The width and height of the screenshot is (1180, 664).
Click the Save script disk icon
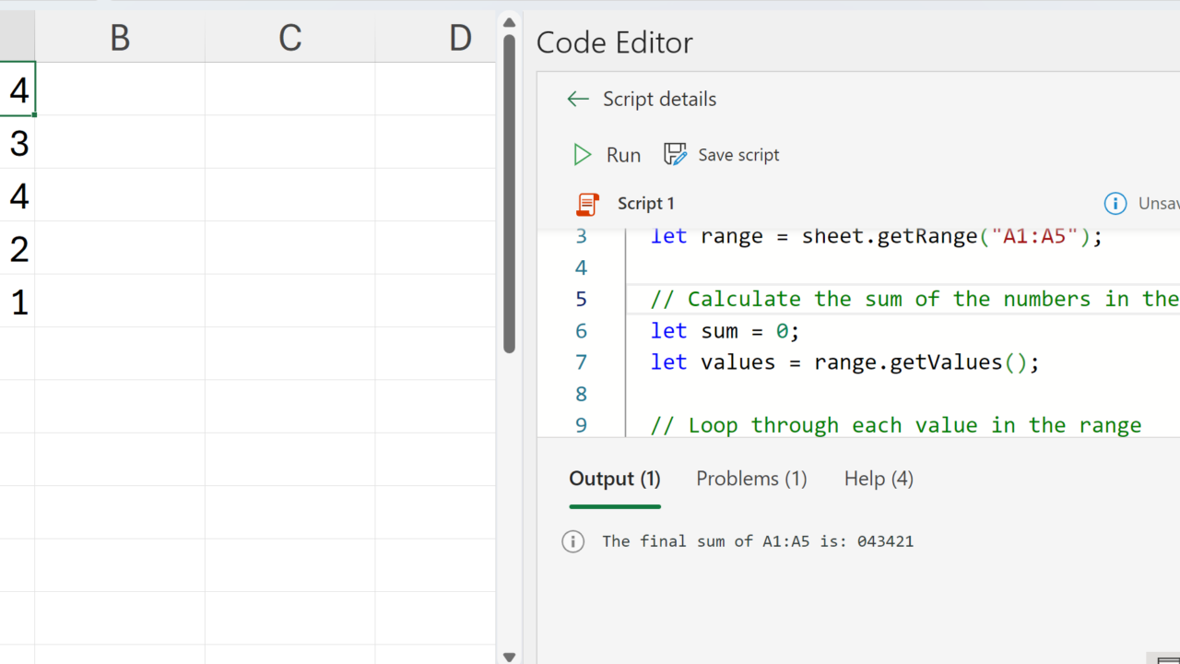coord(676,155)
